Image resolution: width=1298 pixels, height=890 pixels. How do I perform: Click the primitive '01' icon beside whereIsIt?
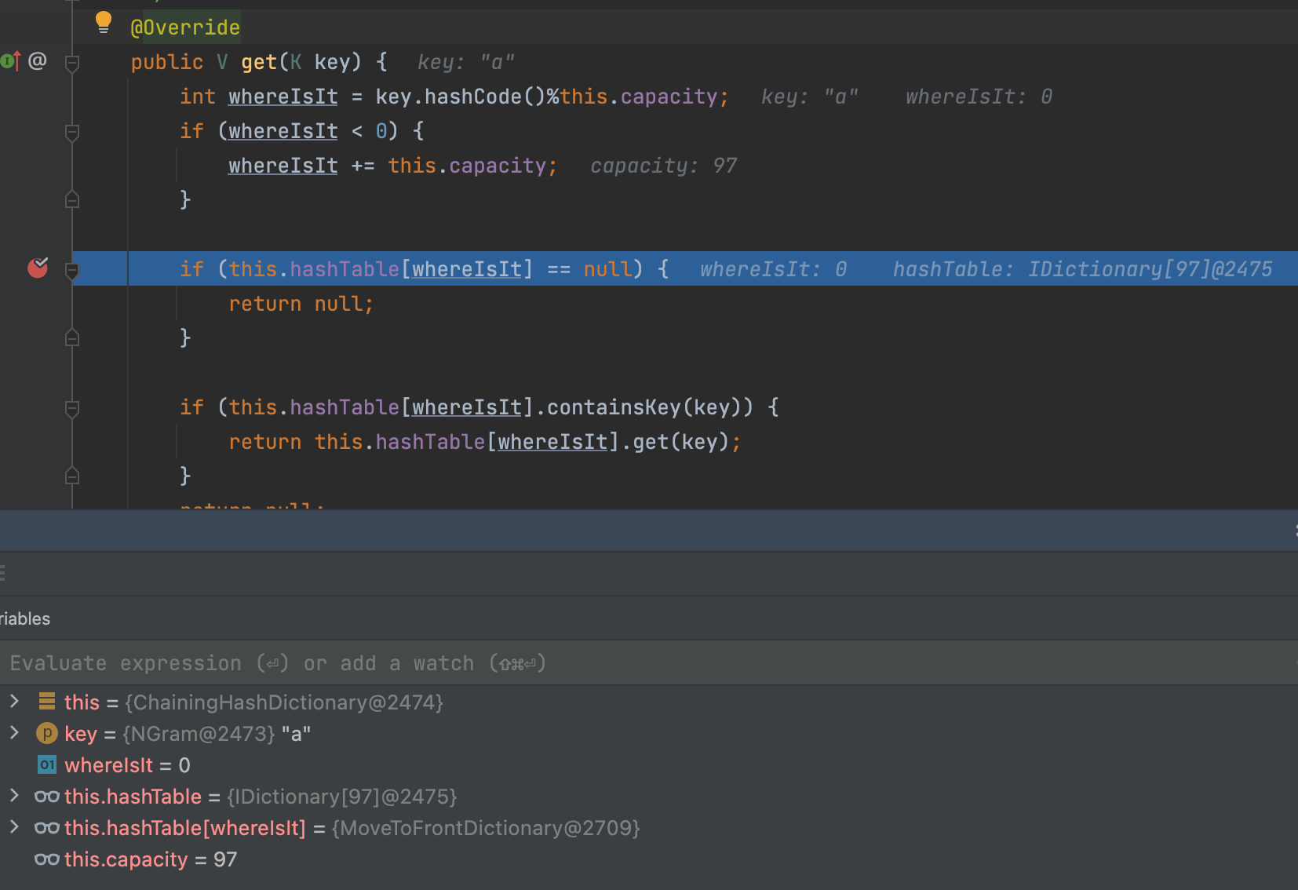47,764
